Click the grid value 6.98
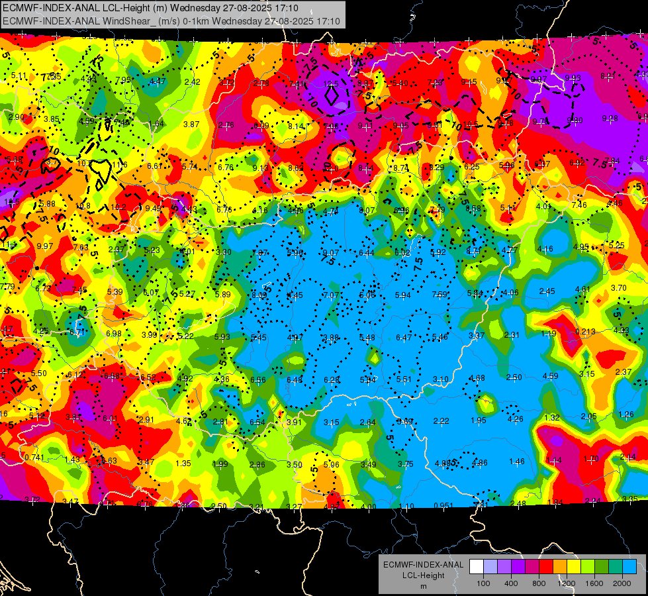 [114, 334]
